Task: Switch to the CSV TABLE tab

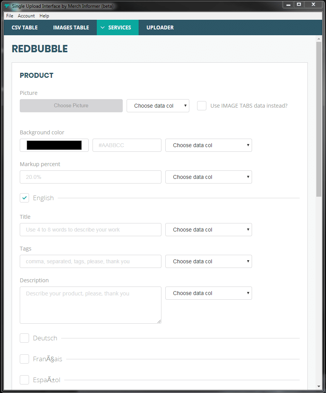Action: [24, 27]
